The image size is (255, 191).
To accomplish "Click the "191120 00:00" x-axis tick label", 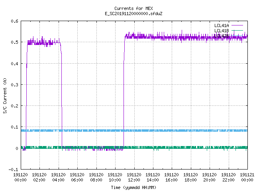I will click(20, 177).
